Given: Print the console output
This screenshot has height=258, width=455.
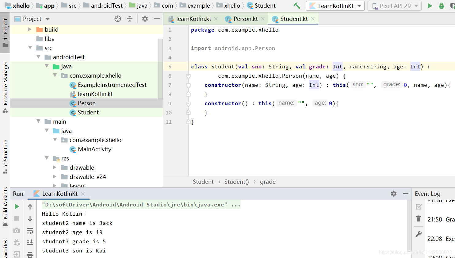Looking at the screenshot, I should (x=30, y=254).
